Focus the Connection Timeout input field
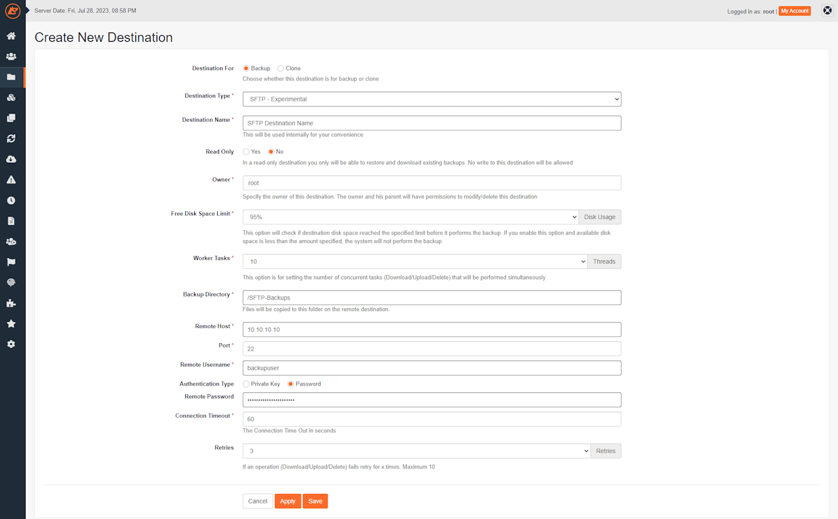The image size is (838, 519). click(432, 419)
